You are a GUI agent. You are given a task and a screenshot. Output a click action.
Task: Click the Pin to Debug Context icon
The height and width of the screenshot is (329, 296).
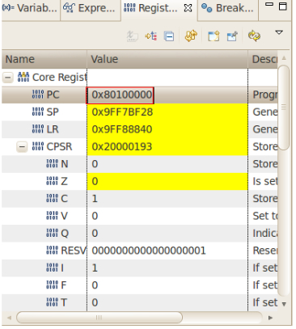point(232,36)
